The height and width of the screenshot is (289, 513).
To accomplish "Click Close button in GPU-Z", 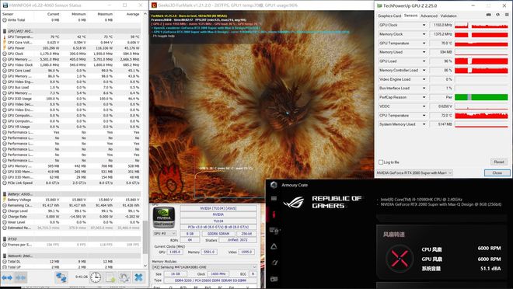I will click(497, 172).
